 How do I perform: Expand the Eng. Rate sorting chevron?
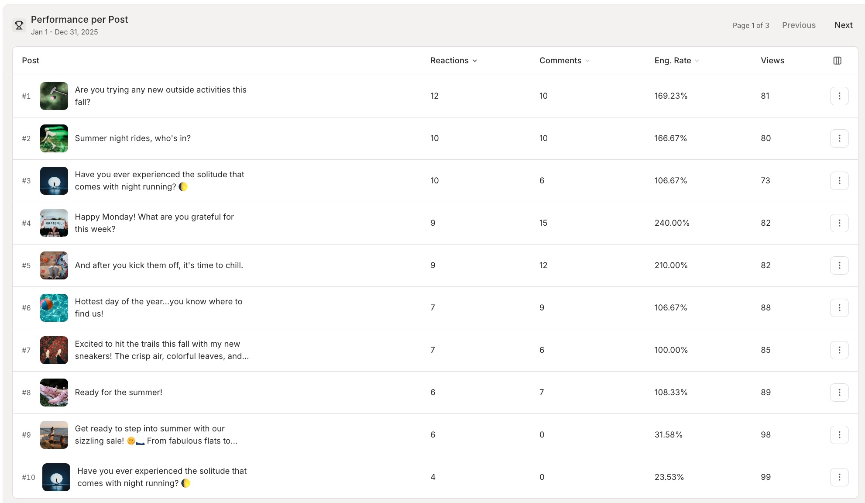697,61
